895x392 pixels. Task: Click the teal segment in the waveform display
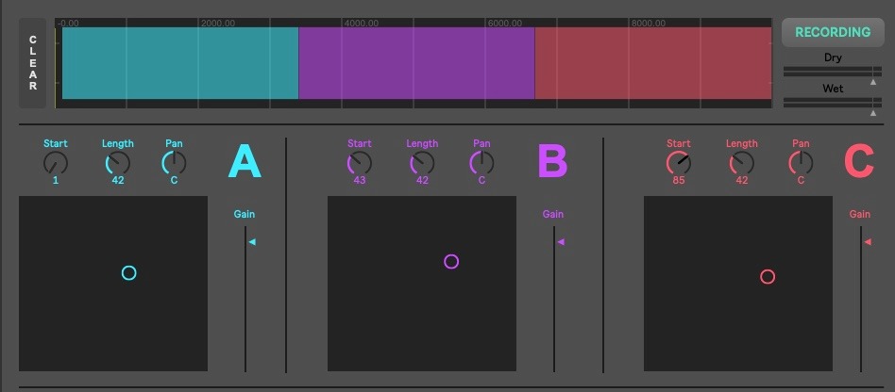point(179,63)
